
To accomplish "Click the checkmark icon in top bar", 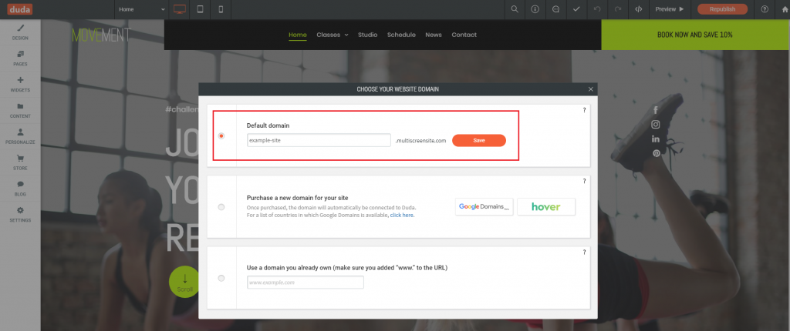I will click(x=576, y=9).
